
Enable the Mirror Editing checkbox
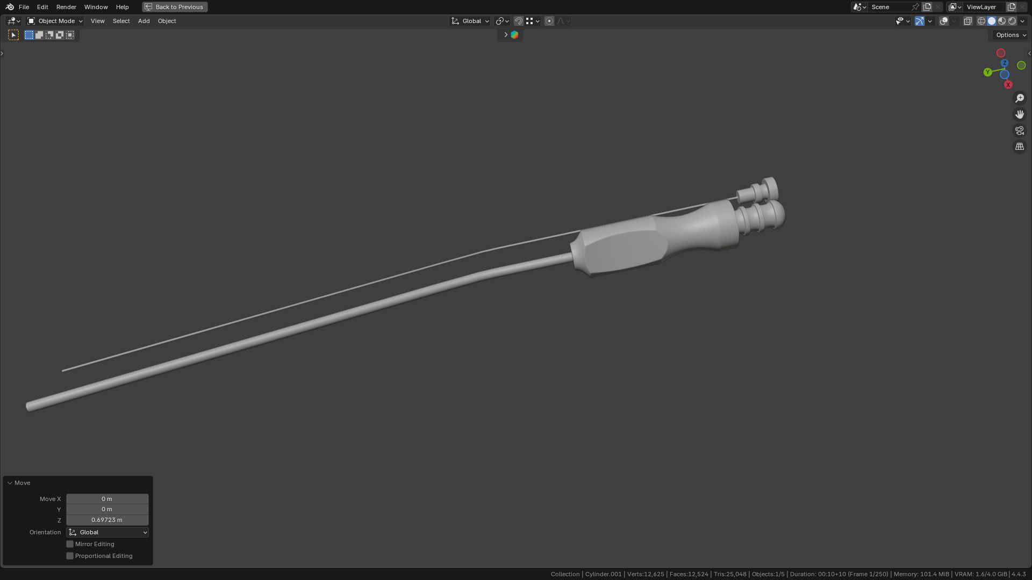pyautogui.click(x=70, y=544)
